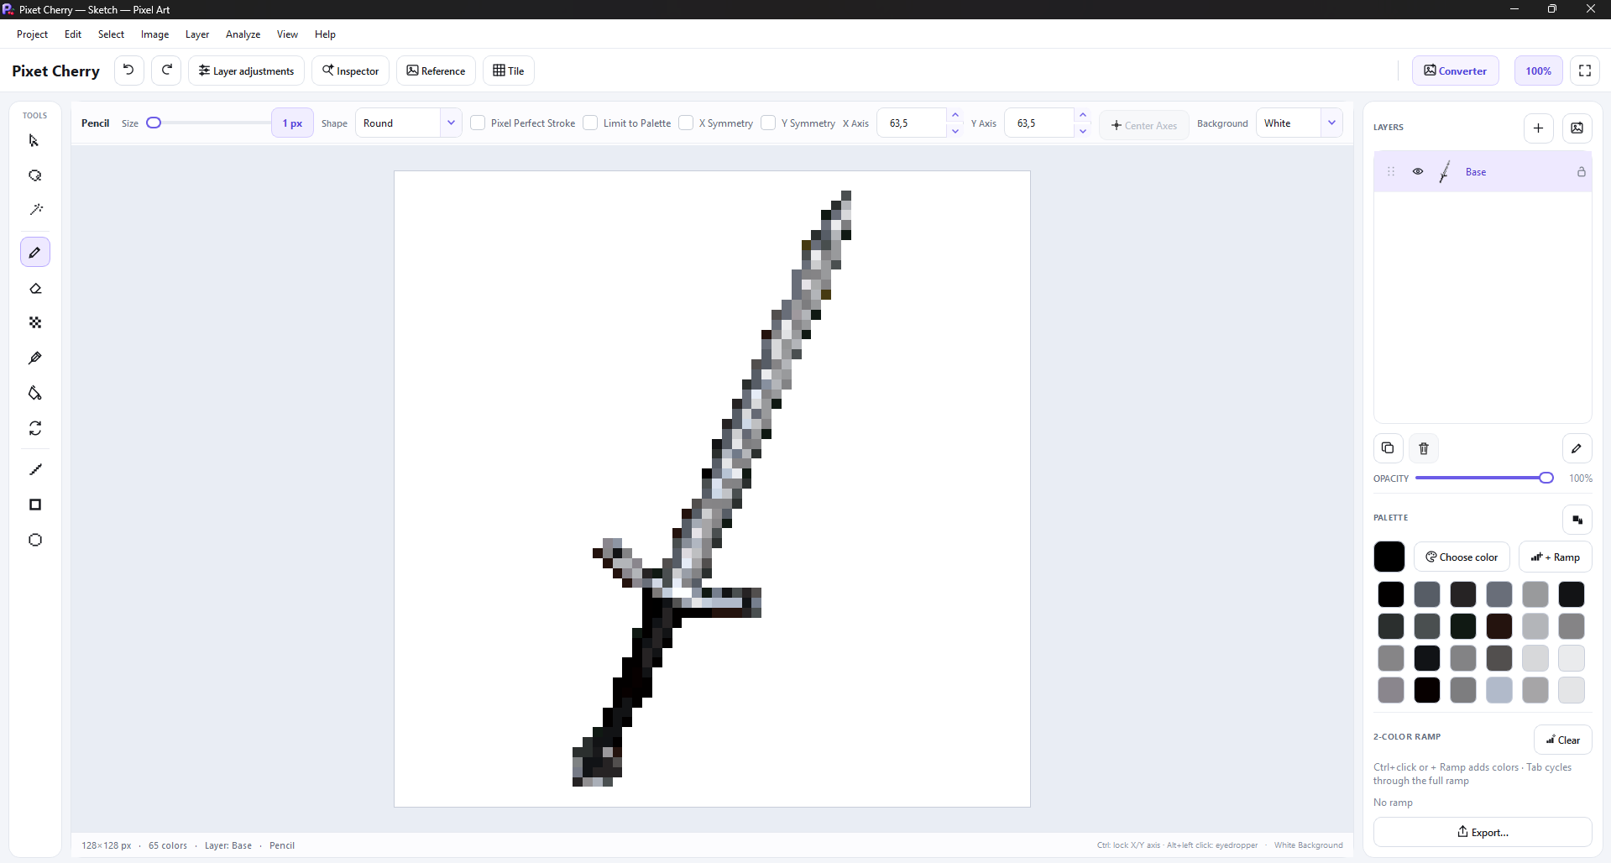Image resolution: width=1611 pixels, height=863 pixels.
Task: Select the Lasso selection tool
Action: (35, 175)
